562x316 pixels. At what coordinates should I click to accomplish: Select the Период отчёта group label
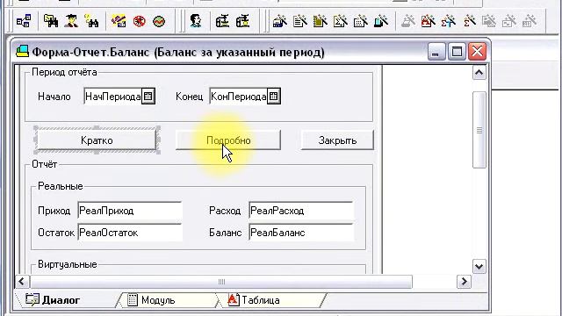(64, 72)
